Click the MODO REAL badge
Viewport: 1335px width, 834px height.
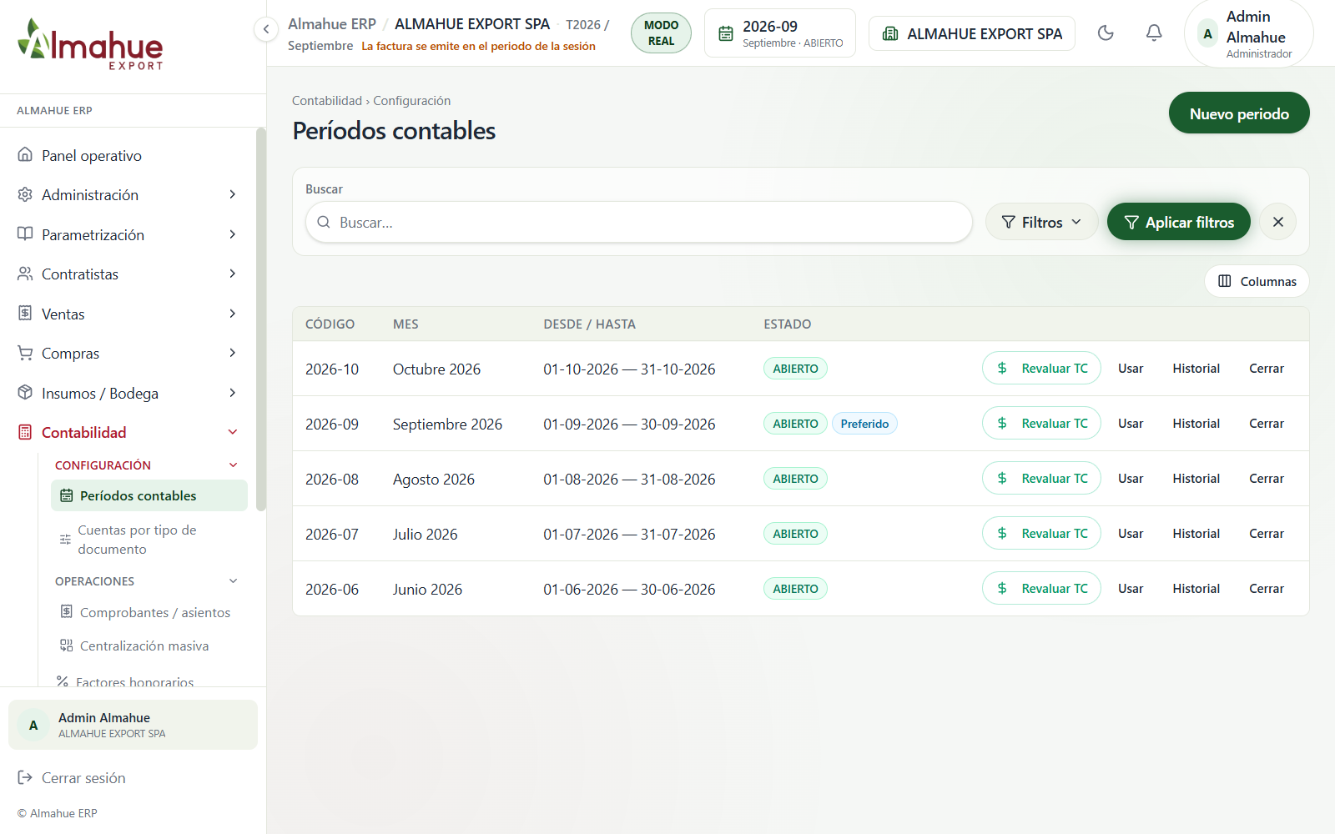click(661, 33)
